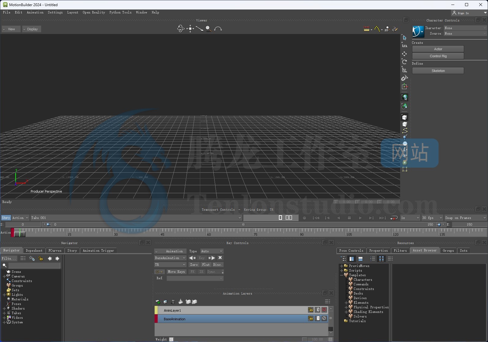
Task: Activate the Rotate tool
Action: tap(404, 62)
